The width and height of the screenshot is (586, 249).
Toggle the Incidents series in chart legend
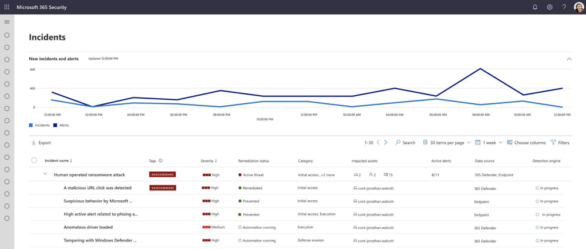(x=39, y=125)
